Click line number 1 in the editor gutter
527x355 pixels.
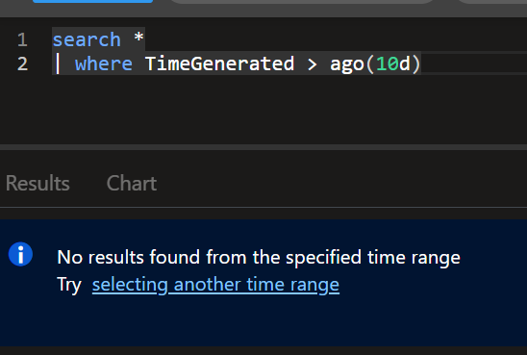point(22,39)
